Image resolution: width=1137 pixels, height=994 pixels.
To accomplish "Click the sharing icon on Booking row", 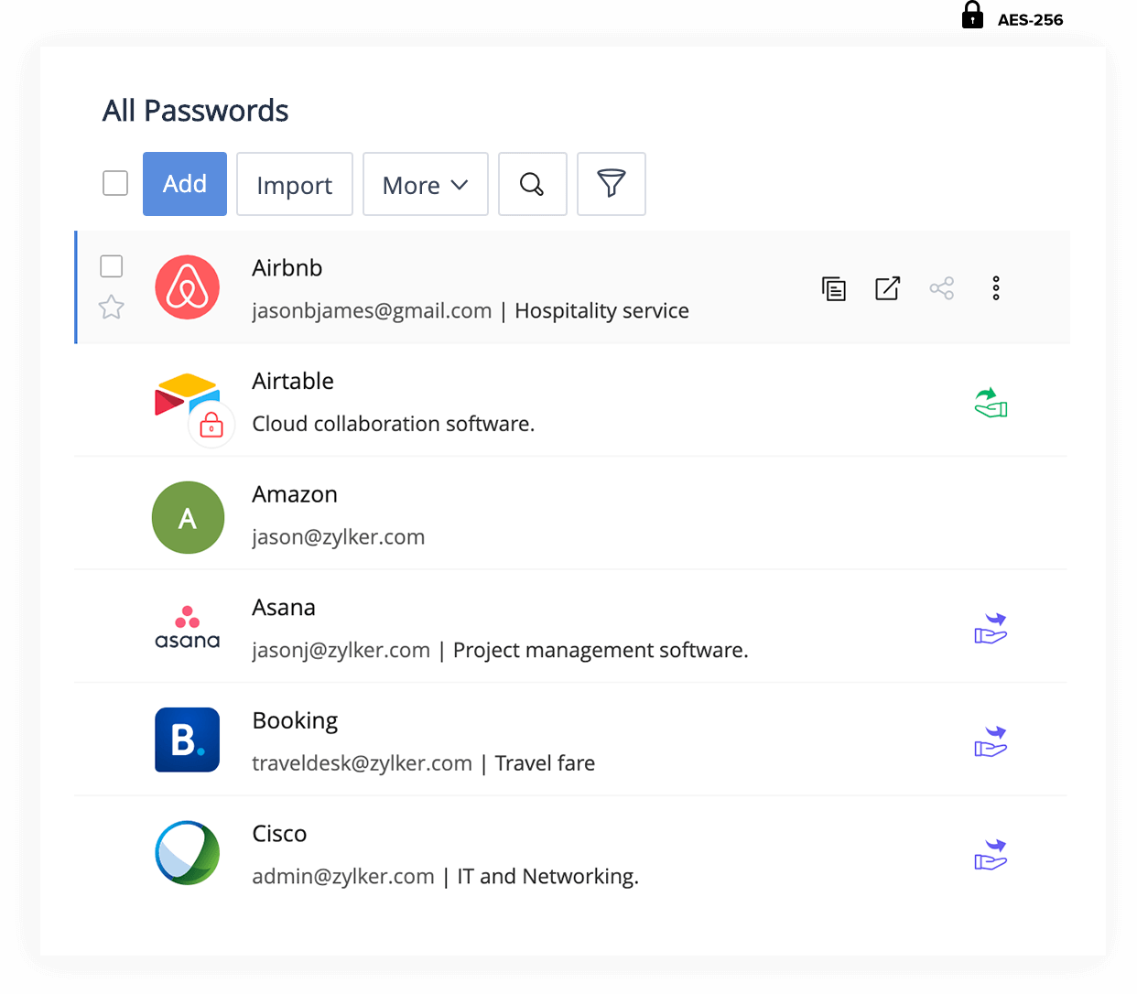I will (991, 741).
